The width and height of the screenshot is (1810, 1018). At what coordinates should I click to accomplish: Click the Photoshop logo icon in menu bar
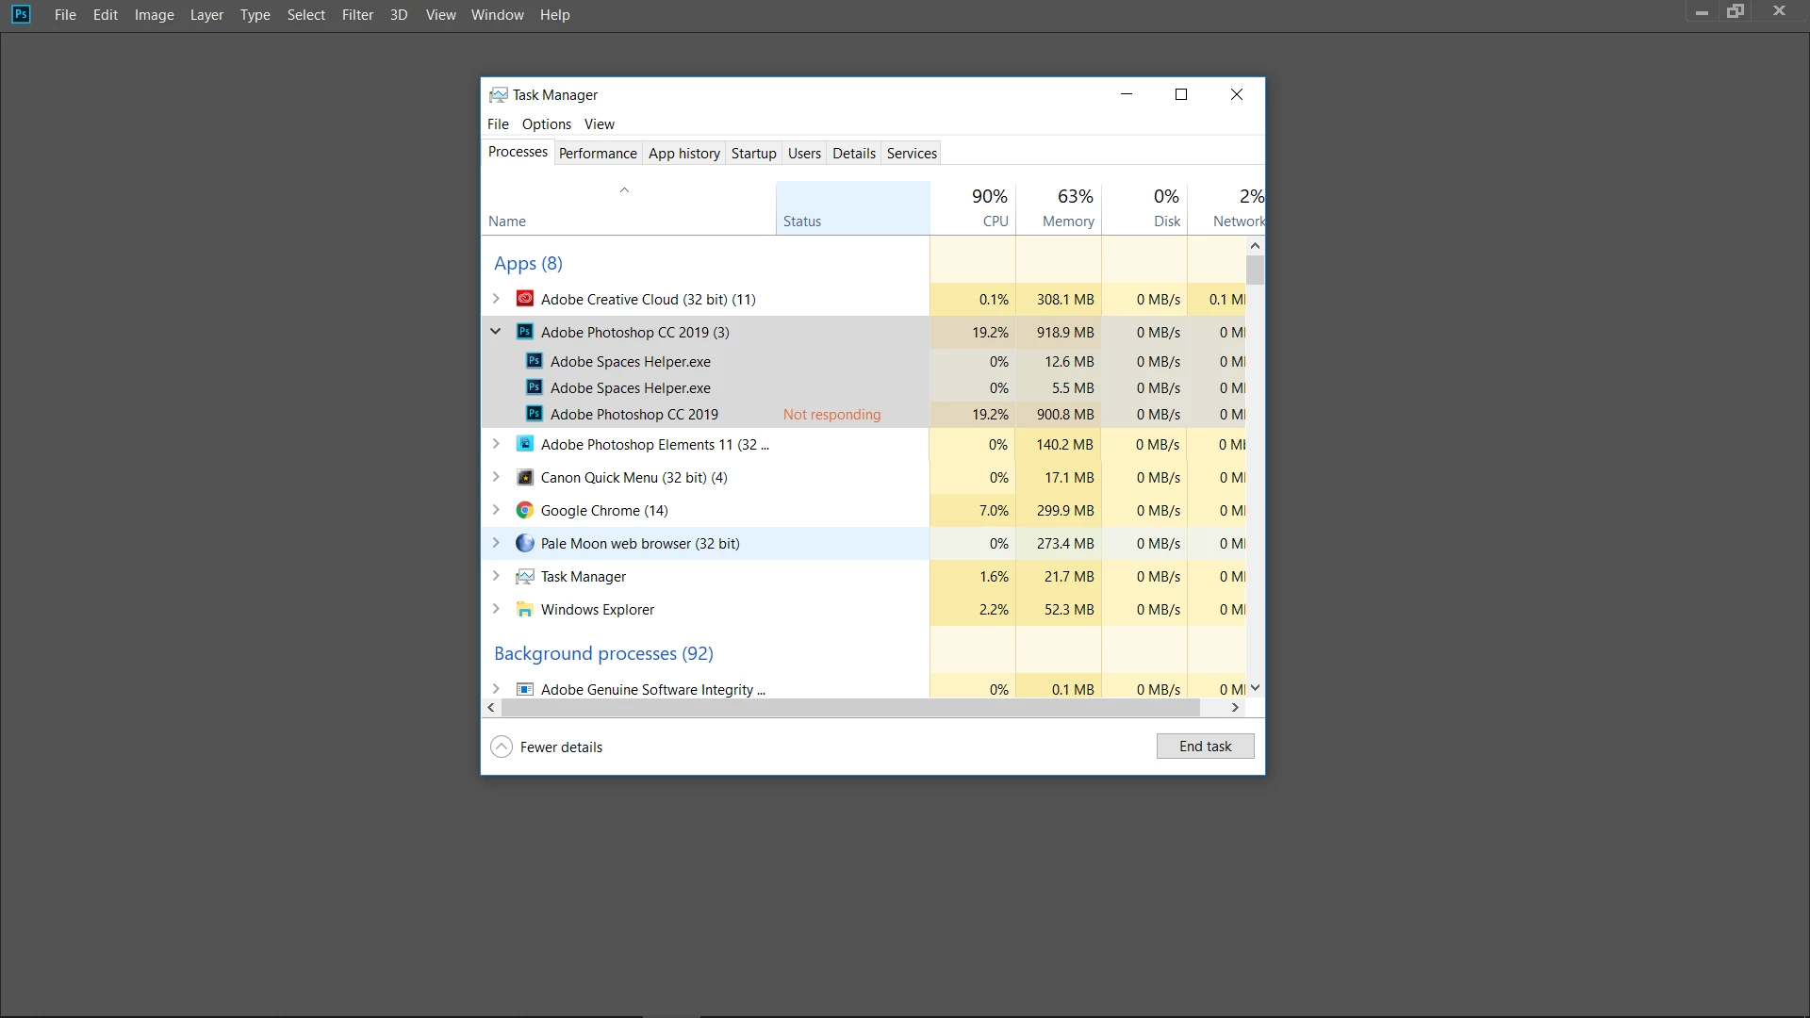point(21,15)
